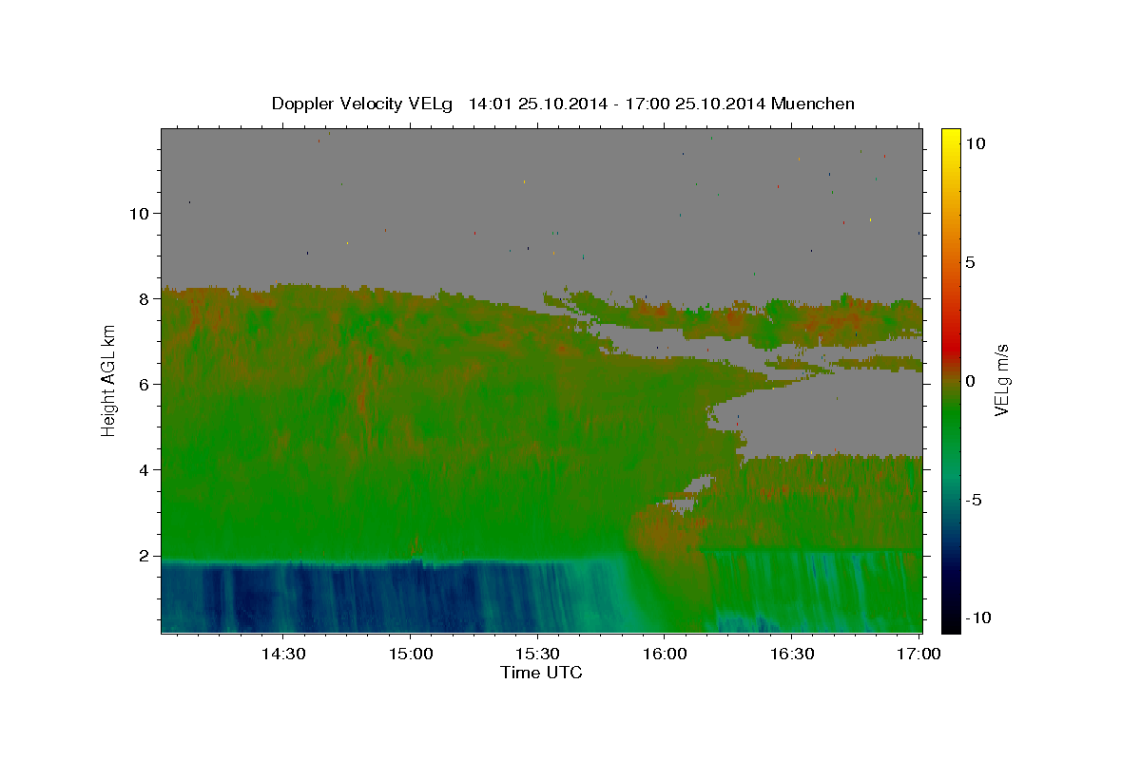Click the 15:00 time tick label
This screenshot has height=760, width=1141.
click(410, 655)
